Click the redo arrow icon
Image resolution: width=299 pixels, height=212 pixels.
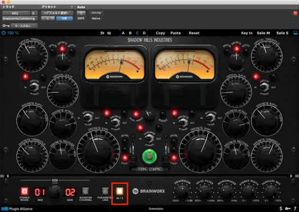click(109, 33)
